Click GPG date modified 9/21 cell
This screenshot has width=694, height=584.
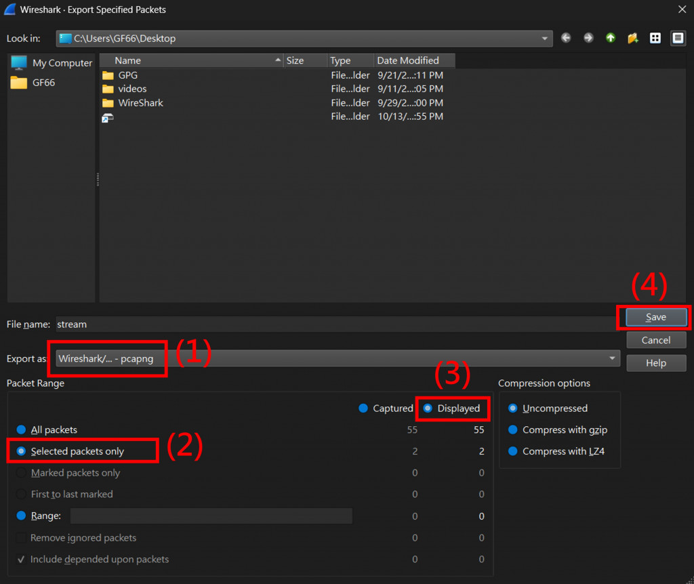coord(410,75)
